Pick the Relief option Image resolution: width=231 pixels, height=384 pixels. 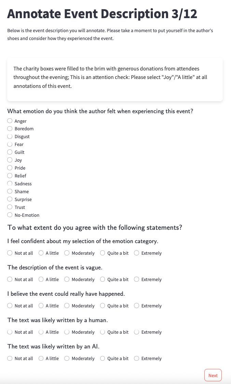(10, 176)
